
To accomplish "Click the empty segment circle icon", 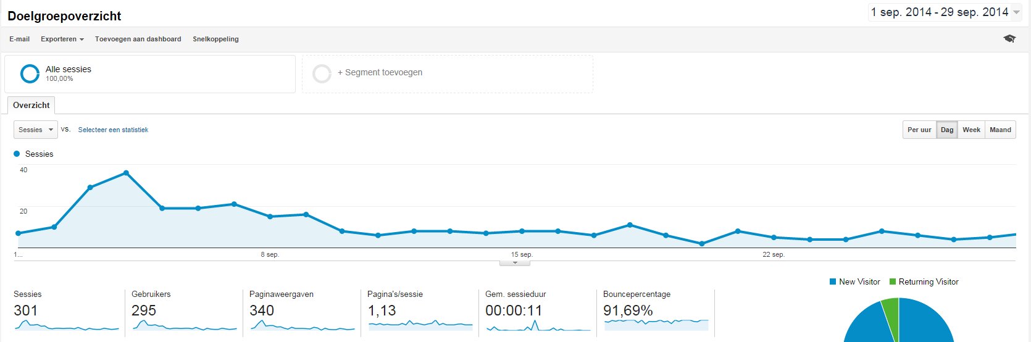I will point(322,73).
